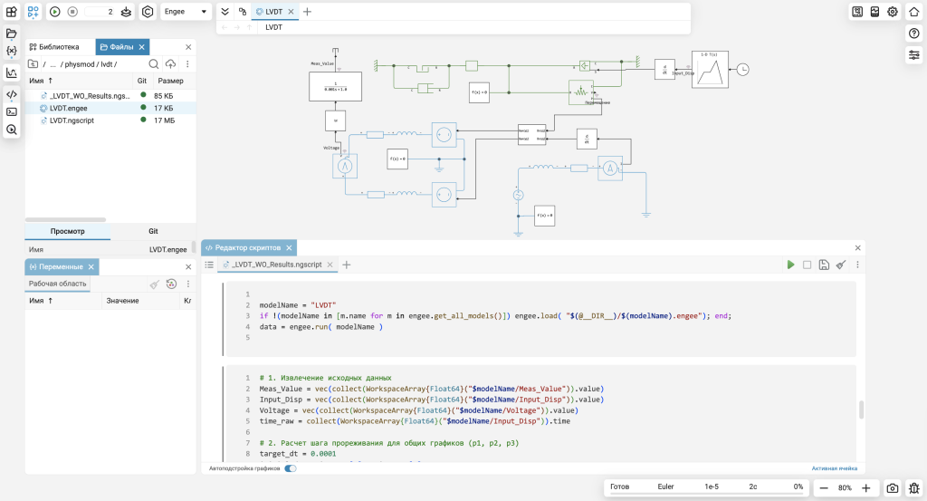The height and width of the screenshot is (501, 927).
Task: Click the script editor vertical scrollbar
Action: tap(861, 409)
